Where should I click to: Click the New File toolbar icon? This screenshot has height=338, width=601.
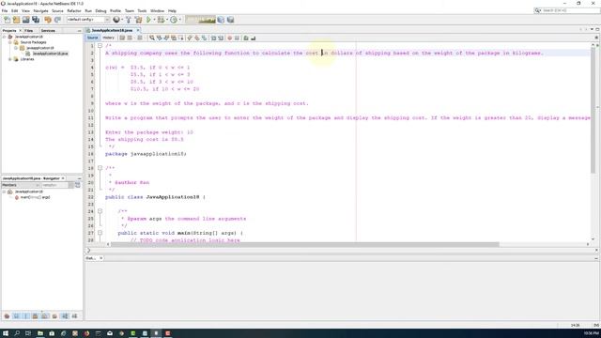click(7, 20)
